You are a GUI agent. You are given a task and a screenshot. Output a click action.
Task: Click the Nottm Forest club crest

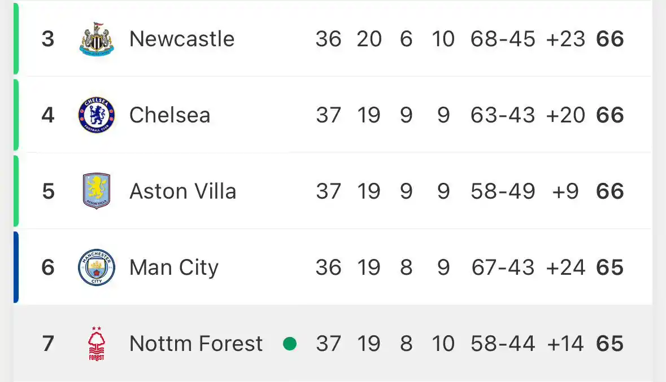pos(97,344)
